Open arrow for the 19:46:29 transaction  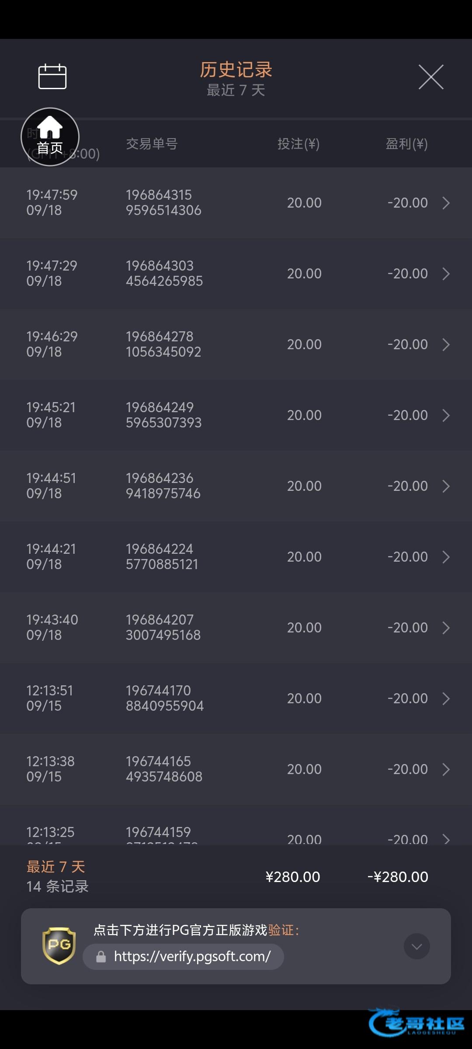(x=446, y=344)
